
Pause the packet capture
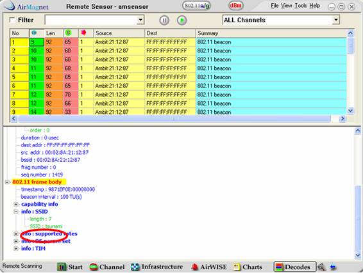coord(164,20)
